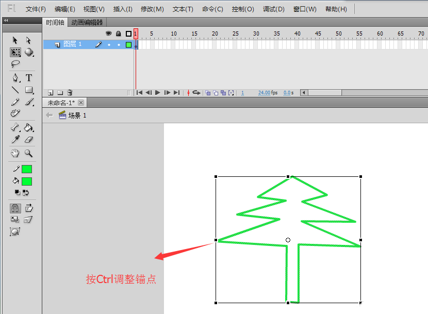Viewport: 428px width, 314px height.
Task: Pick the Brush tool
Action: point(29,102)
